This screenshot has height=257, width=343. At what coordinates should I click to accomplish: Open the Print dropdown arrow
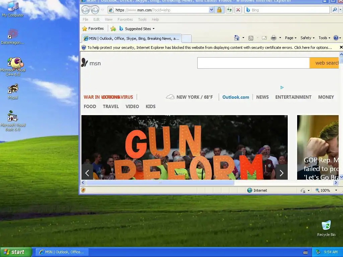point(280,38)
